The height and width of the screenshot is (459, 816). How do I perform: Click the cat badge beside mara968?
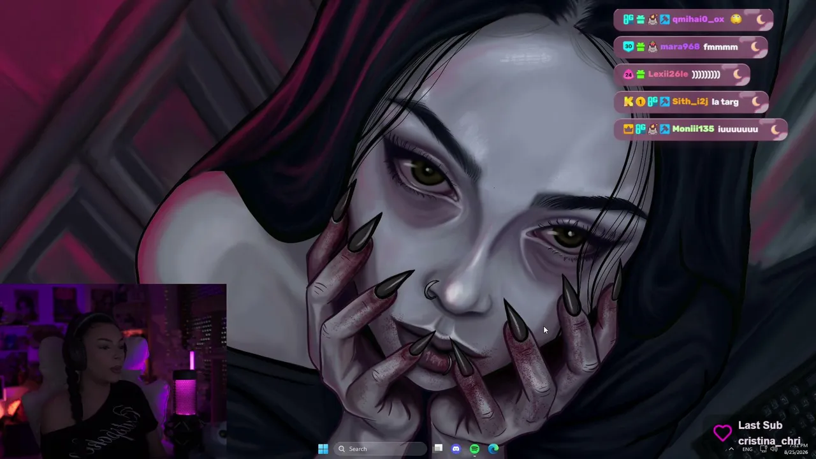652,47
